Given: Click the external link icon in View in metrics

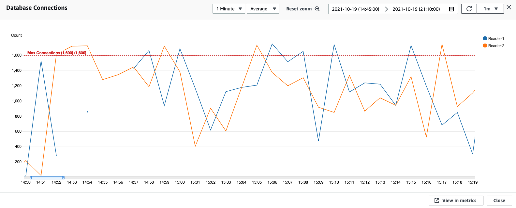Looking at the screenshot, I should click(x=437, y=201).
